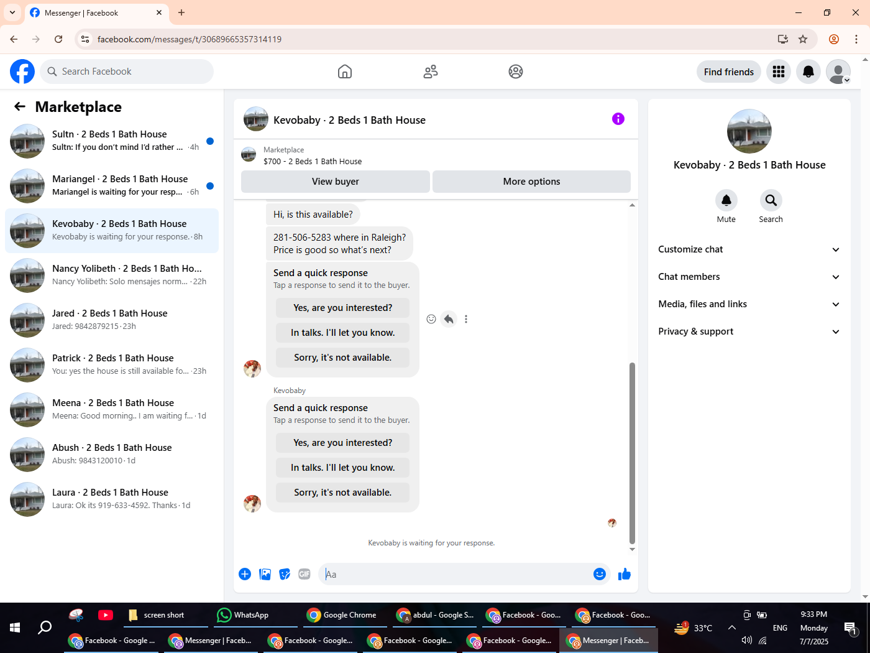Open Windows taskbar search icon

[x=45, y=628]
